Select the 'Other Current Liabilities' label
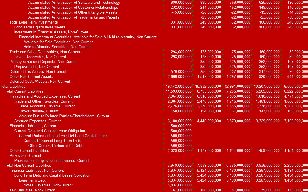This screenshot has height=192, width=308. (29, 151)
